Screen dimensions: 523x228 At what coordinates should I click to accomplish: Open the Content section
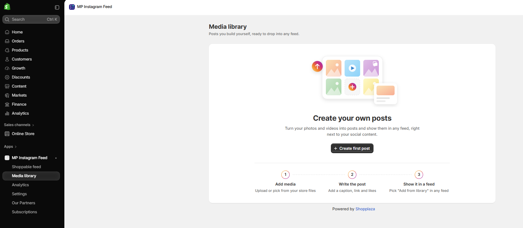point(31,86)
